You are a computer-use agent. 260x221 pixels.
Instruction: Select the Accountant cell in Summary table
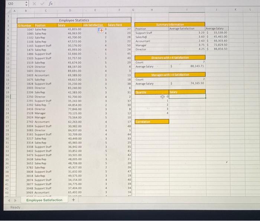152,41
